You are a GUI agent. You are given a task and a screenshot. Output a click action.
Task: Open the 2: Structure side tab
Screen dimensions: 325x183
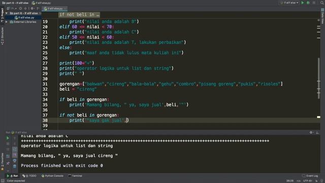tap(2, 36)
